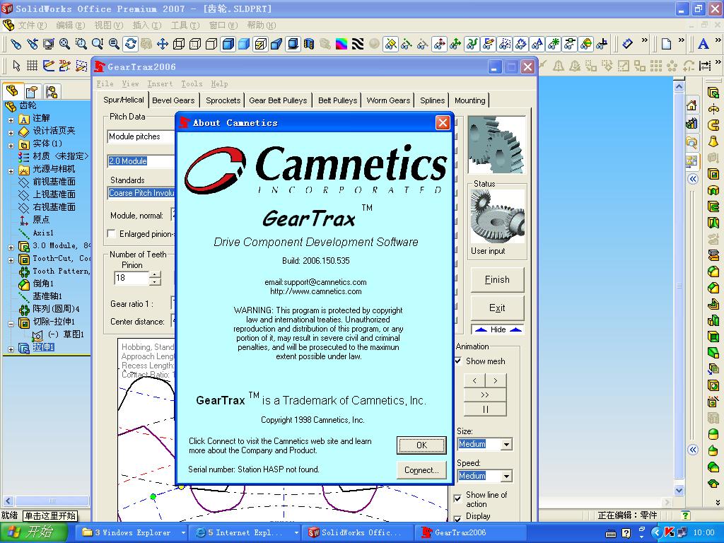Screen dimensions: 724x543
Task: Switch to the Sprockets tab
Action: (x=223, y=100)
